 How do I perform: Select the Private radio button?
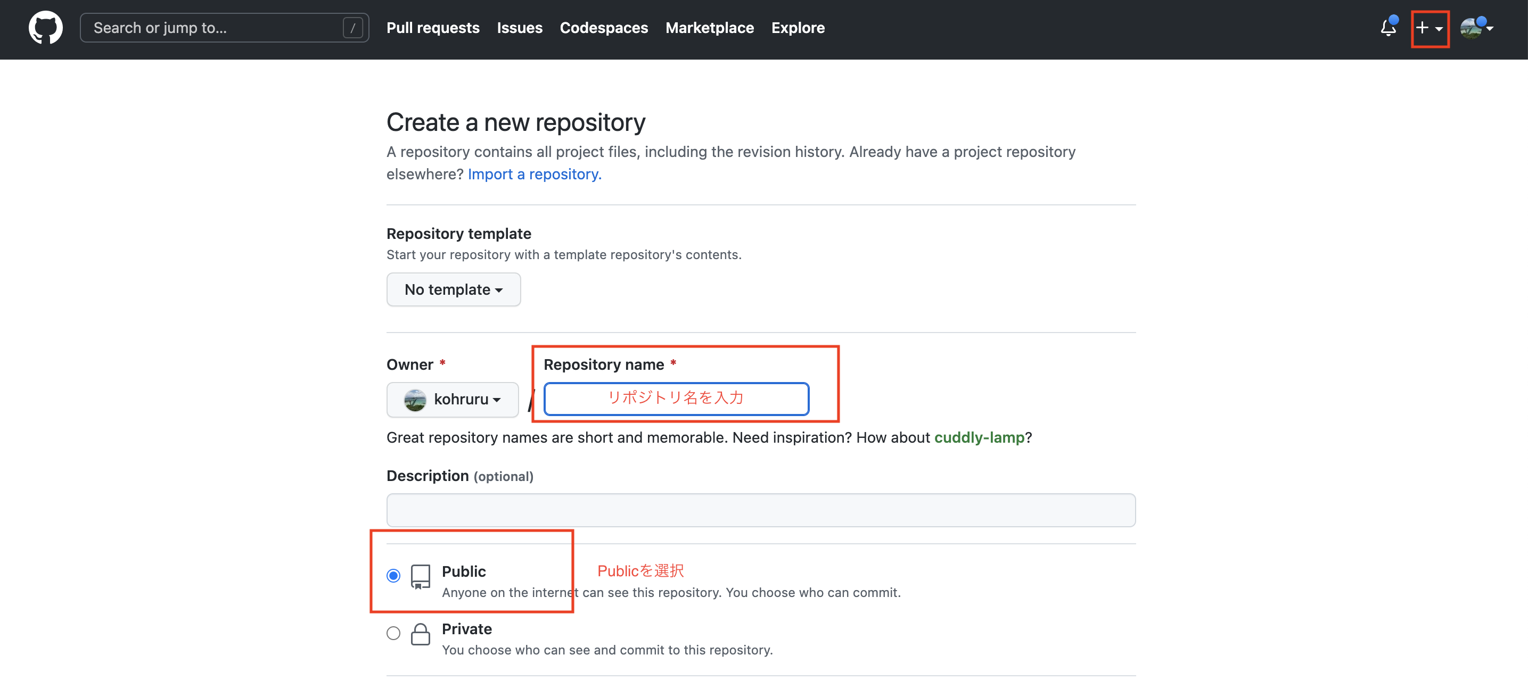click(393, 633)
